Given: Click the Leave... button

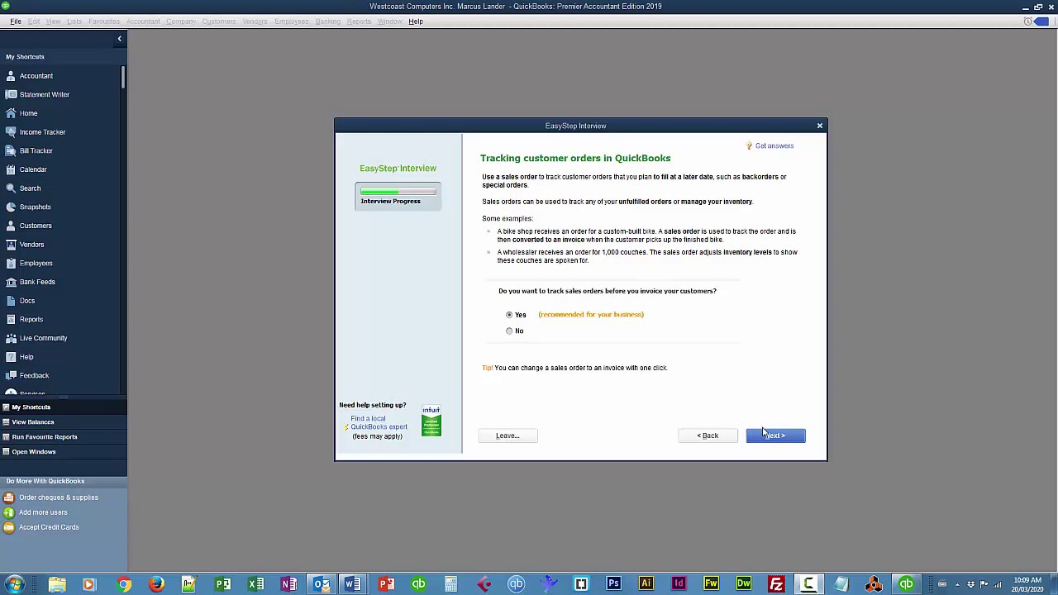Looking at the screenshot, I should click(508, 436).
